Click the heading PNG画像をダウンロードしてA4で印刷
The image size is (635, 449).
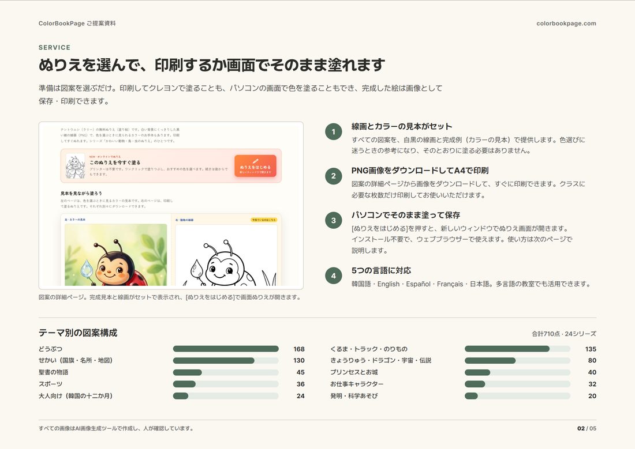coord(420,170)
